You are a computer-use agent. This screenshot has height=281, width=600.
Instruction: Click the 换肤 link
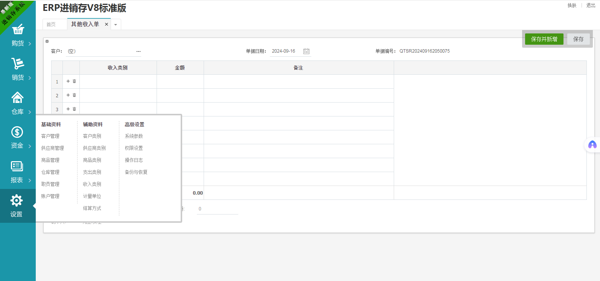point(572,5)
